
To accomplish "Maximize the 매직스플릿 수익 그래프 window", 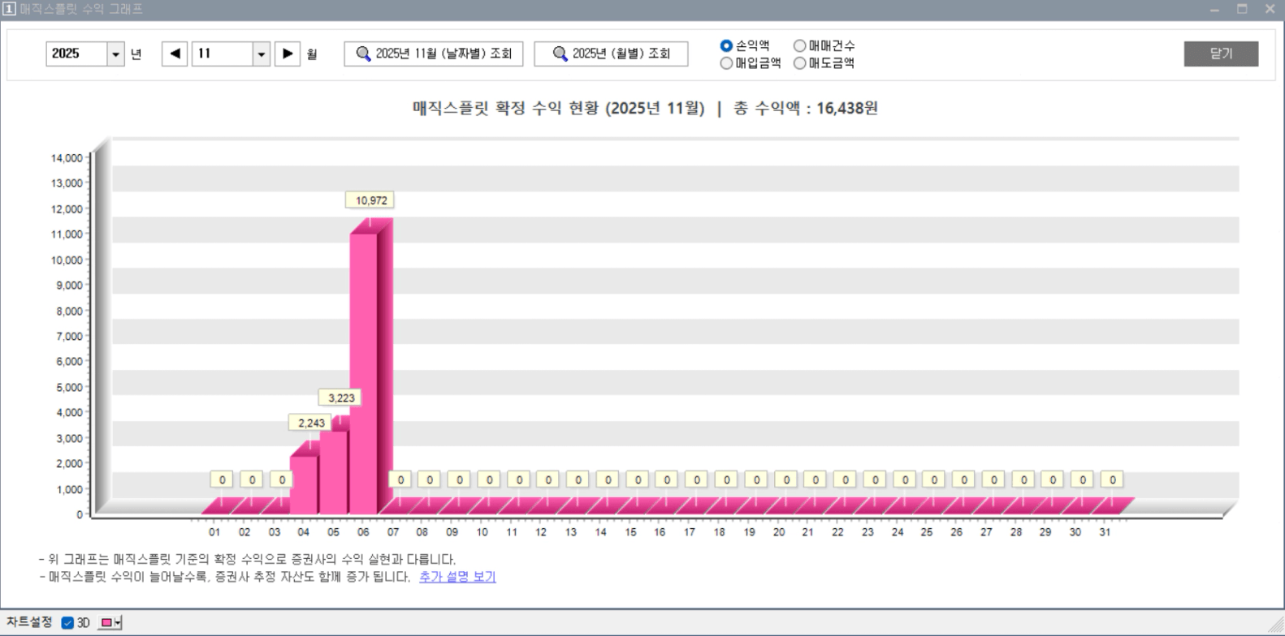I will click(1242, 9).
